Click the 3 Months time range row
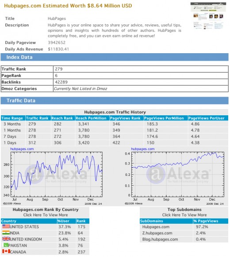This screenshot has height=257, width=230. point(115,124)
